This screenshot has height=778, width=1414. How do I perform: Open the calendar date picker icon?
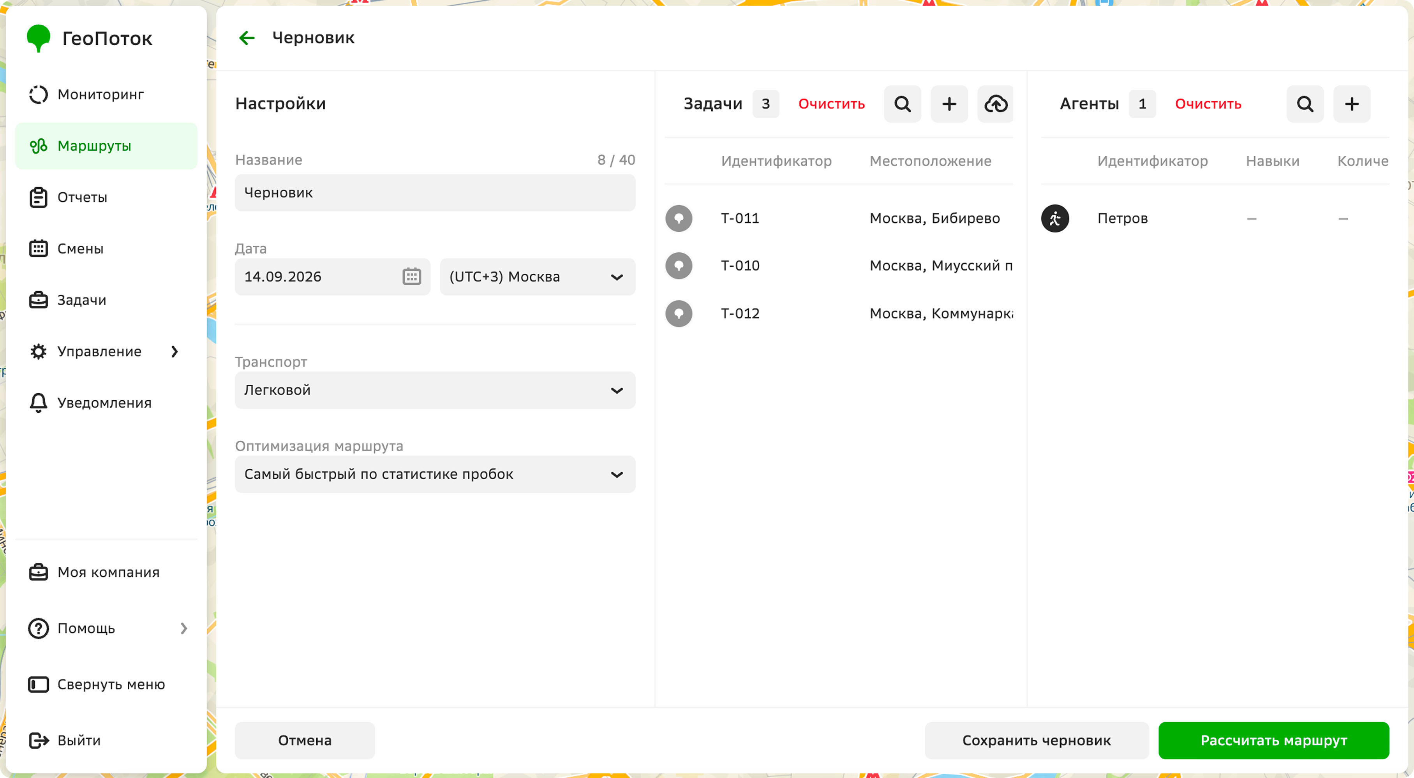coord(412,276)
